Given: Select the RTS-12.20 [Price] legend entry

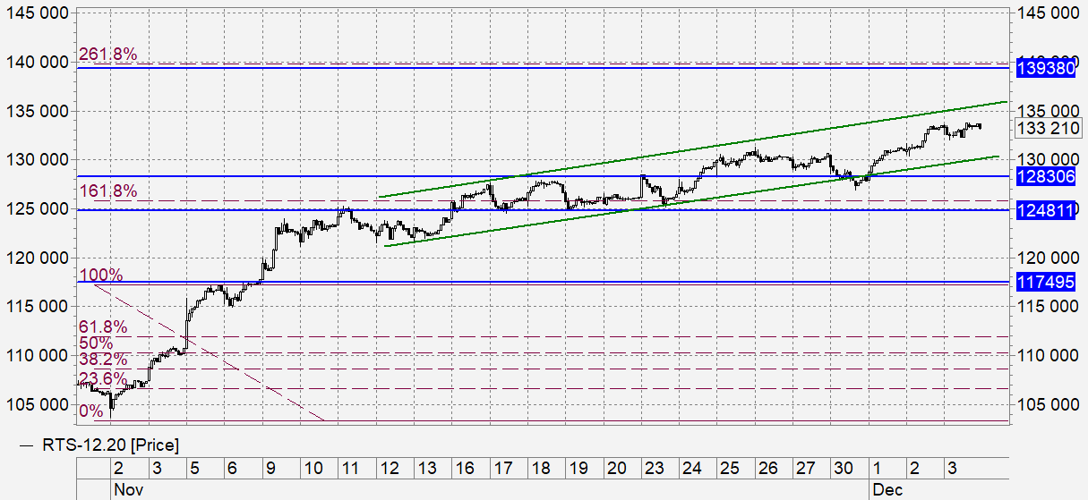Looking at the screenshot, I should [x=99, y=445].
